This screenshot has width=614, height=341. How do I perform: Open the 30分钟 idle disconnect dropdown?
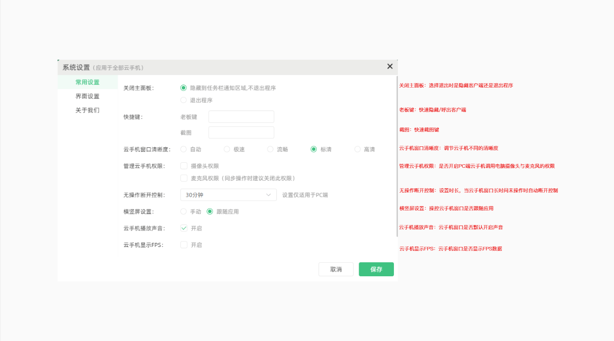coord(228,195)
